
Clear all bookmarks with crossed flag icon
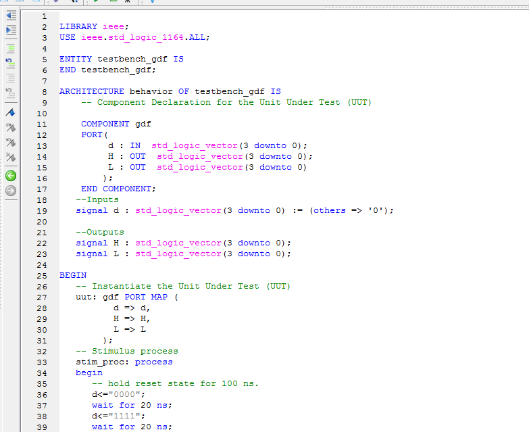pos(11,157)
